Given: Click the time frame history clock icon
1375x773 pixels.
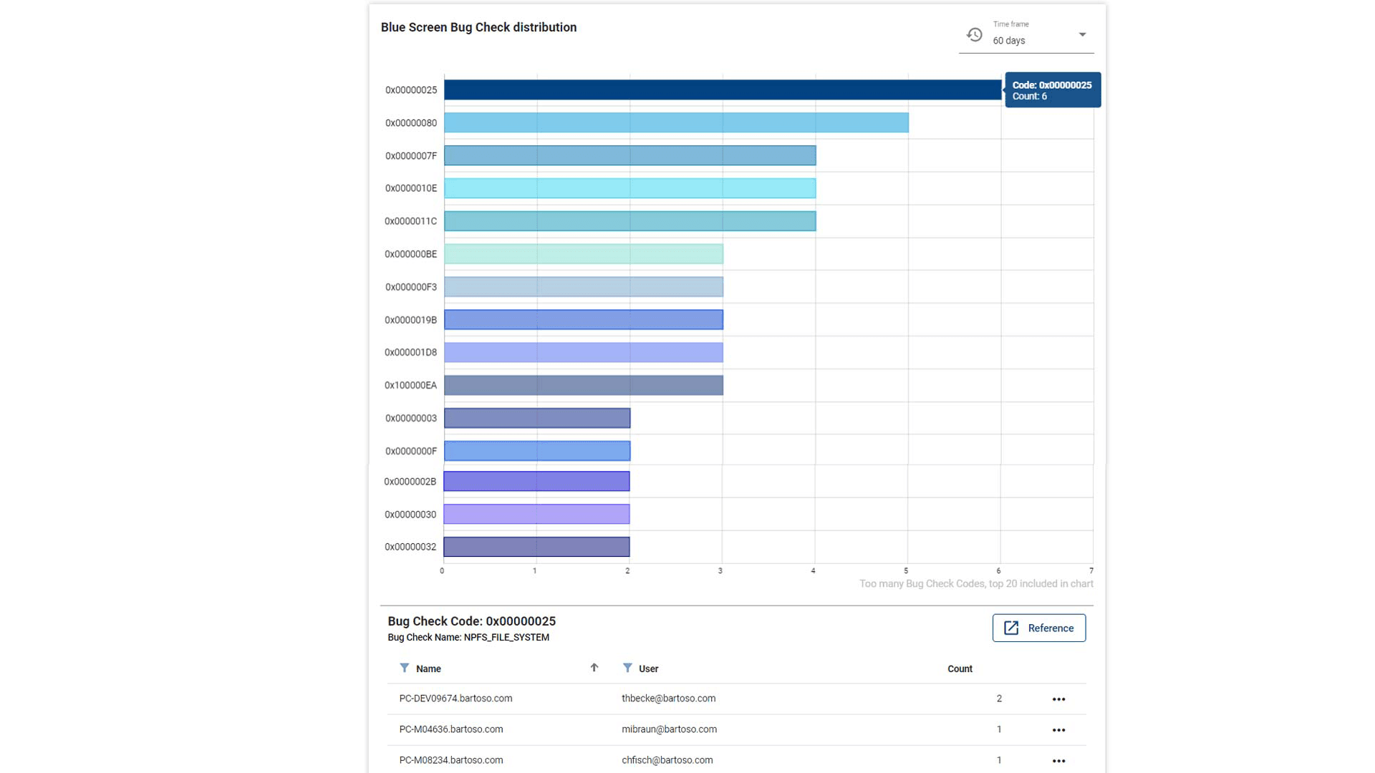Looking at the screenshot, I should (974, 34).
